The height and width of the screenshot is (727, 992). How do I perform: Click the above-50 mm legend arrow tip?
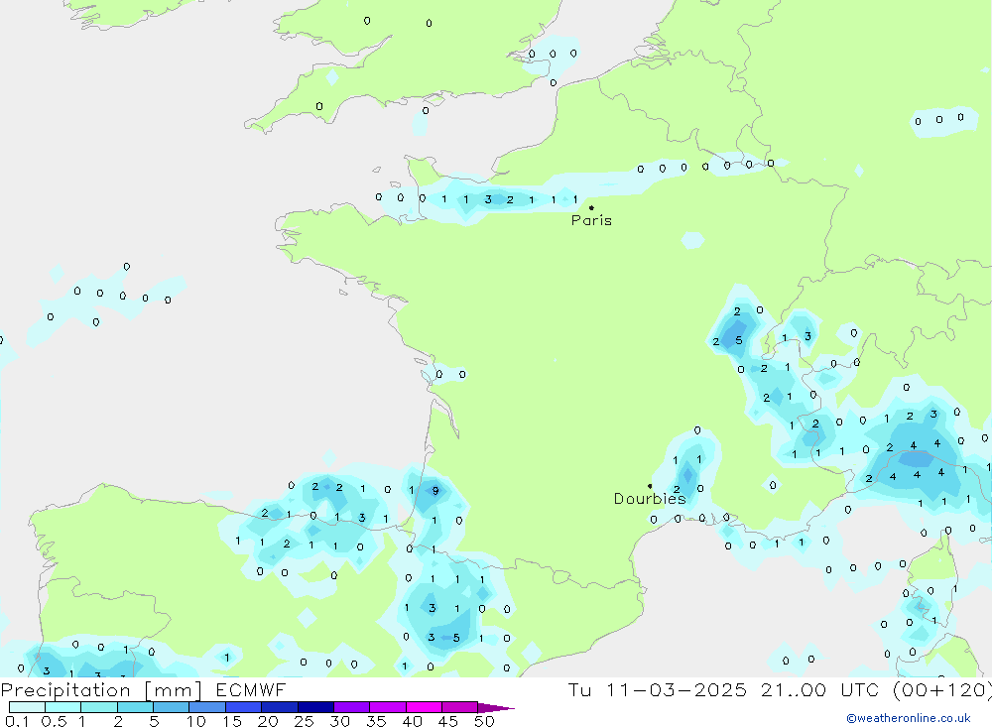pos(497,708)
